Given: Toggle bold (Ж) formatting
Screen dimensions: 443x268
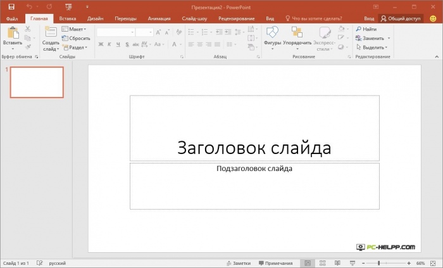Looking at the screenshot, I should (101, 44).
